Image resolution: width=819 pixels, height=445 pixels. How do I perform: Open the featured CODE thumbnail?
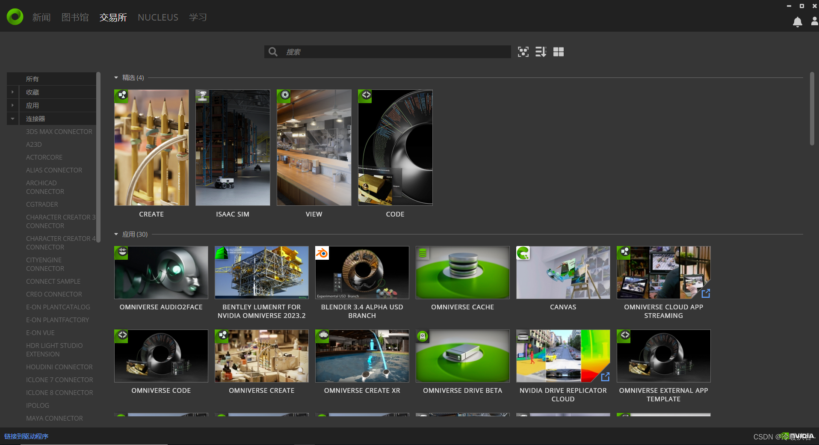(395, 148)
